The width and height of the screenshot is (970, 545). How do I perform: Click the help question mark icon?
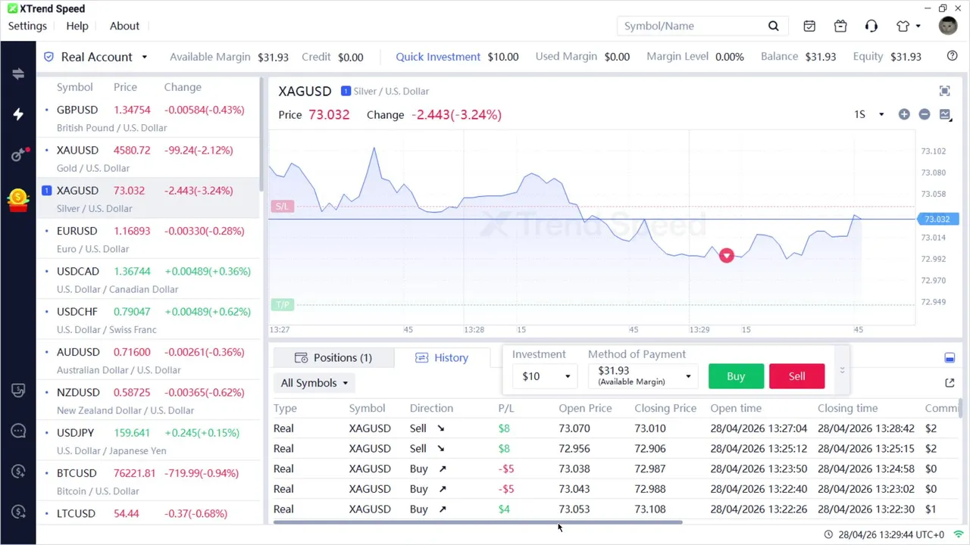point(953,56)
